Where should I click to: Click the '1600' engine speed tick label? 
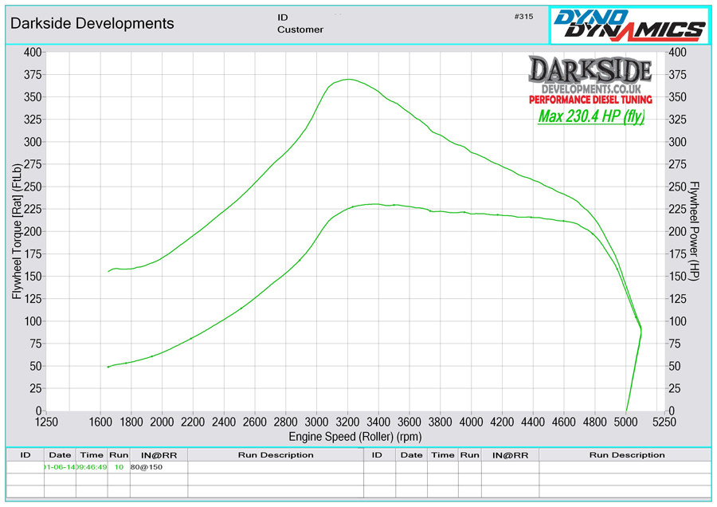pyautogui.click(x=100, y=422)
